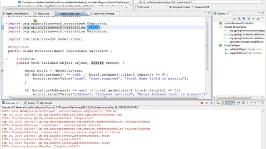
Task: Close the Outline view tab
Action: [228, 13]
